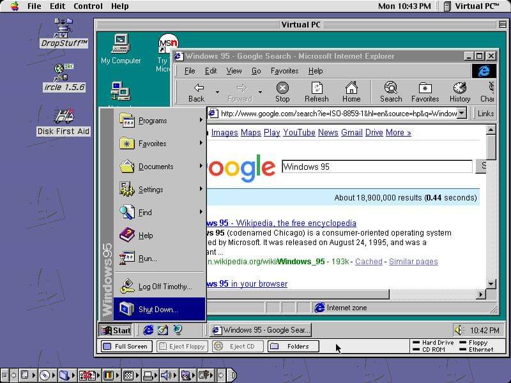Image resolution: width=511 pixels, height=383 pixels.
Task: Open the Favorites toolbar button
Action: tap(425, 93)
